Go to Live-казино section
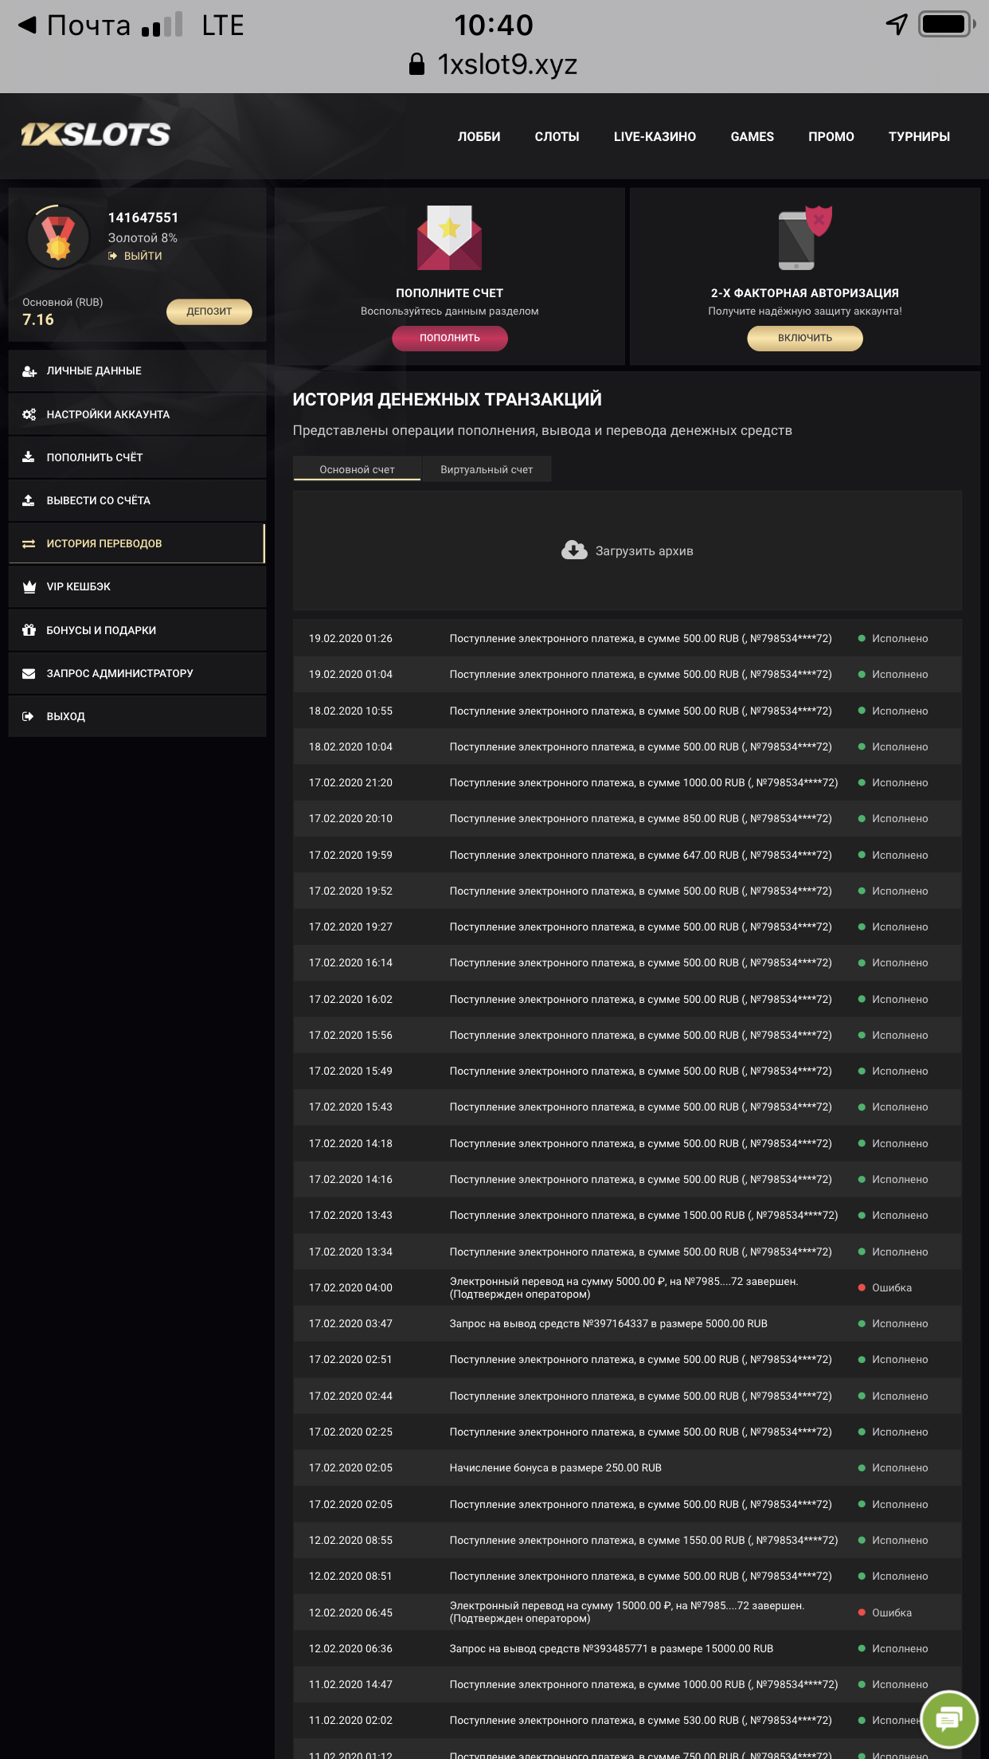The image size is (989, 1759). [655, 136]
